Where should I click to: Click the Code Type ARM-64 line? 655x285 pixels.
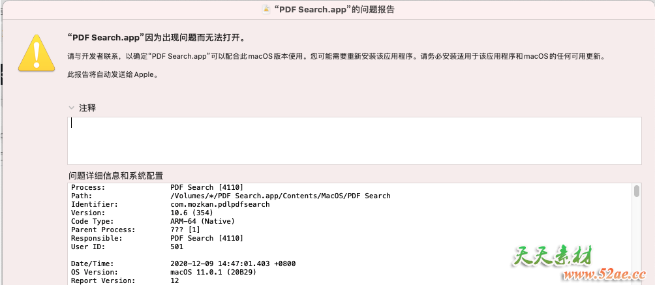[x=197, y=221]
